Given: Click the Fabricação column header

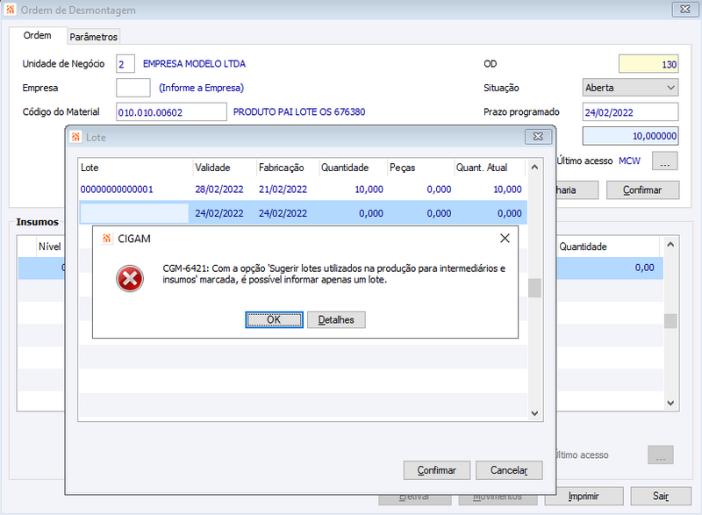Looking at the screenshot, I should pos(288,168).
